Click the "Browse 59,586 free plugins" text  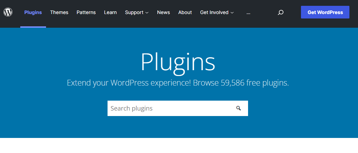pos(241,83)
